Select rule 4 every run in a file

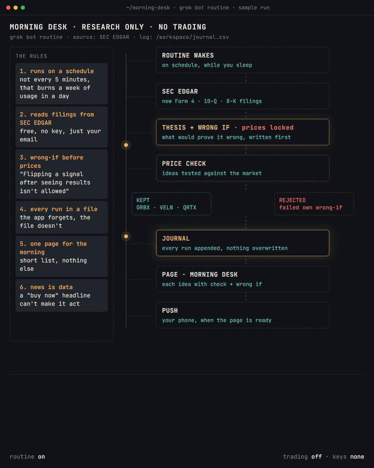[62, 217]
